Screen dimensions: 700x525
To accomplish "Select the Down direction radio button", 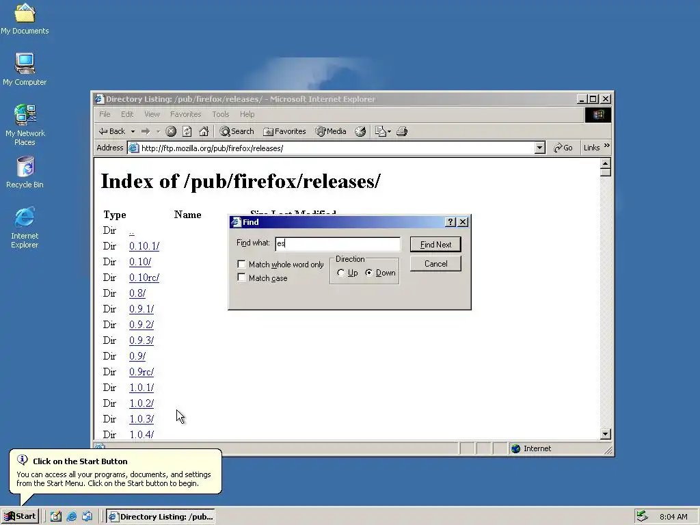I will tap(369, 273).
